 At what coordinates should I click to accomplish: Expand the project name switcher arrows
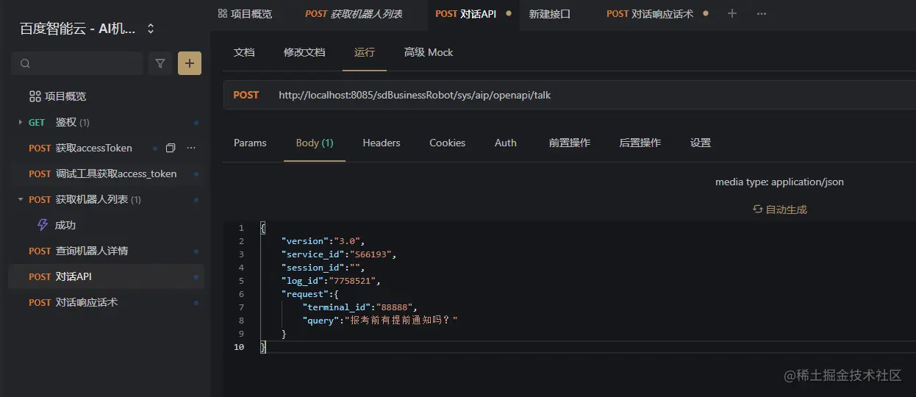(x=151, y=29)
